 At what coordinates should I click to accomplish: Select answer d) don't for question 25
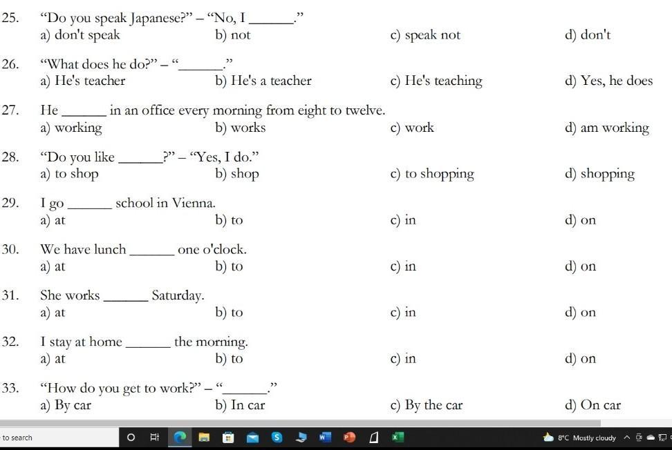[588, 35]
